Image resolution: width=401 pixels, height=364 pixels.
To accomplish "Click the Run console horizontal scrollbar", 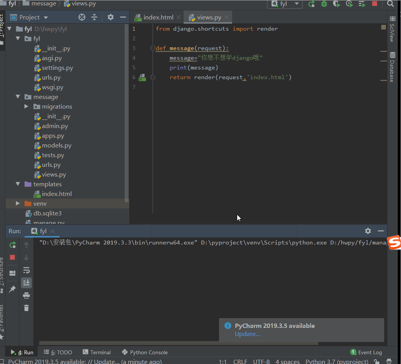I will (179, 343).
